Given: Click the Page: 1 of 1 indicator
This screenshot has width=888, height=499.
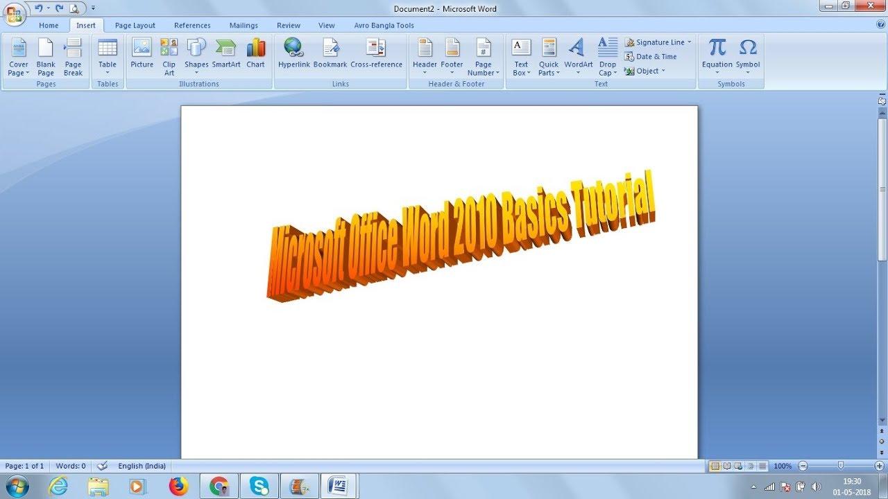Looking at the screenshot, I should 24,466.
